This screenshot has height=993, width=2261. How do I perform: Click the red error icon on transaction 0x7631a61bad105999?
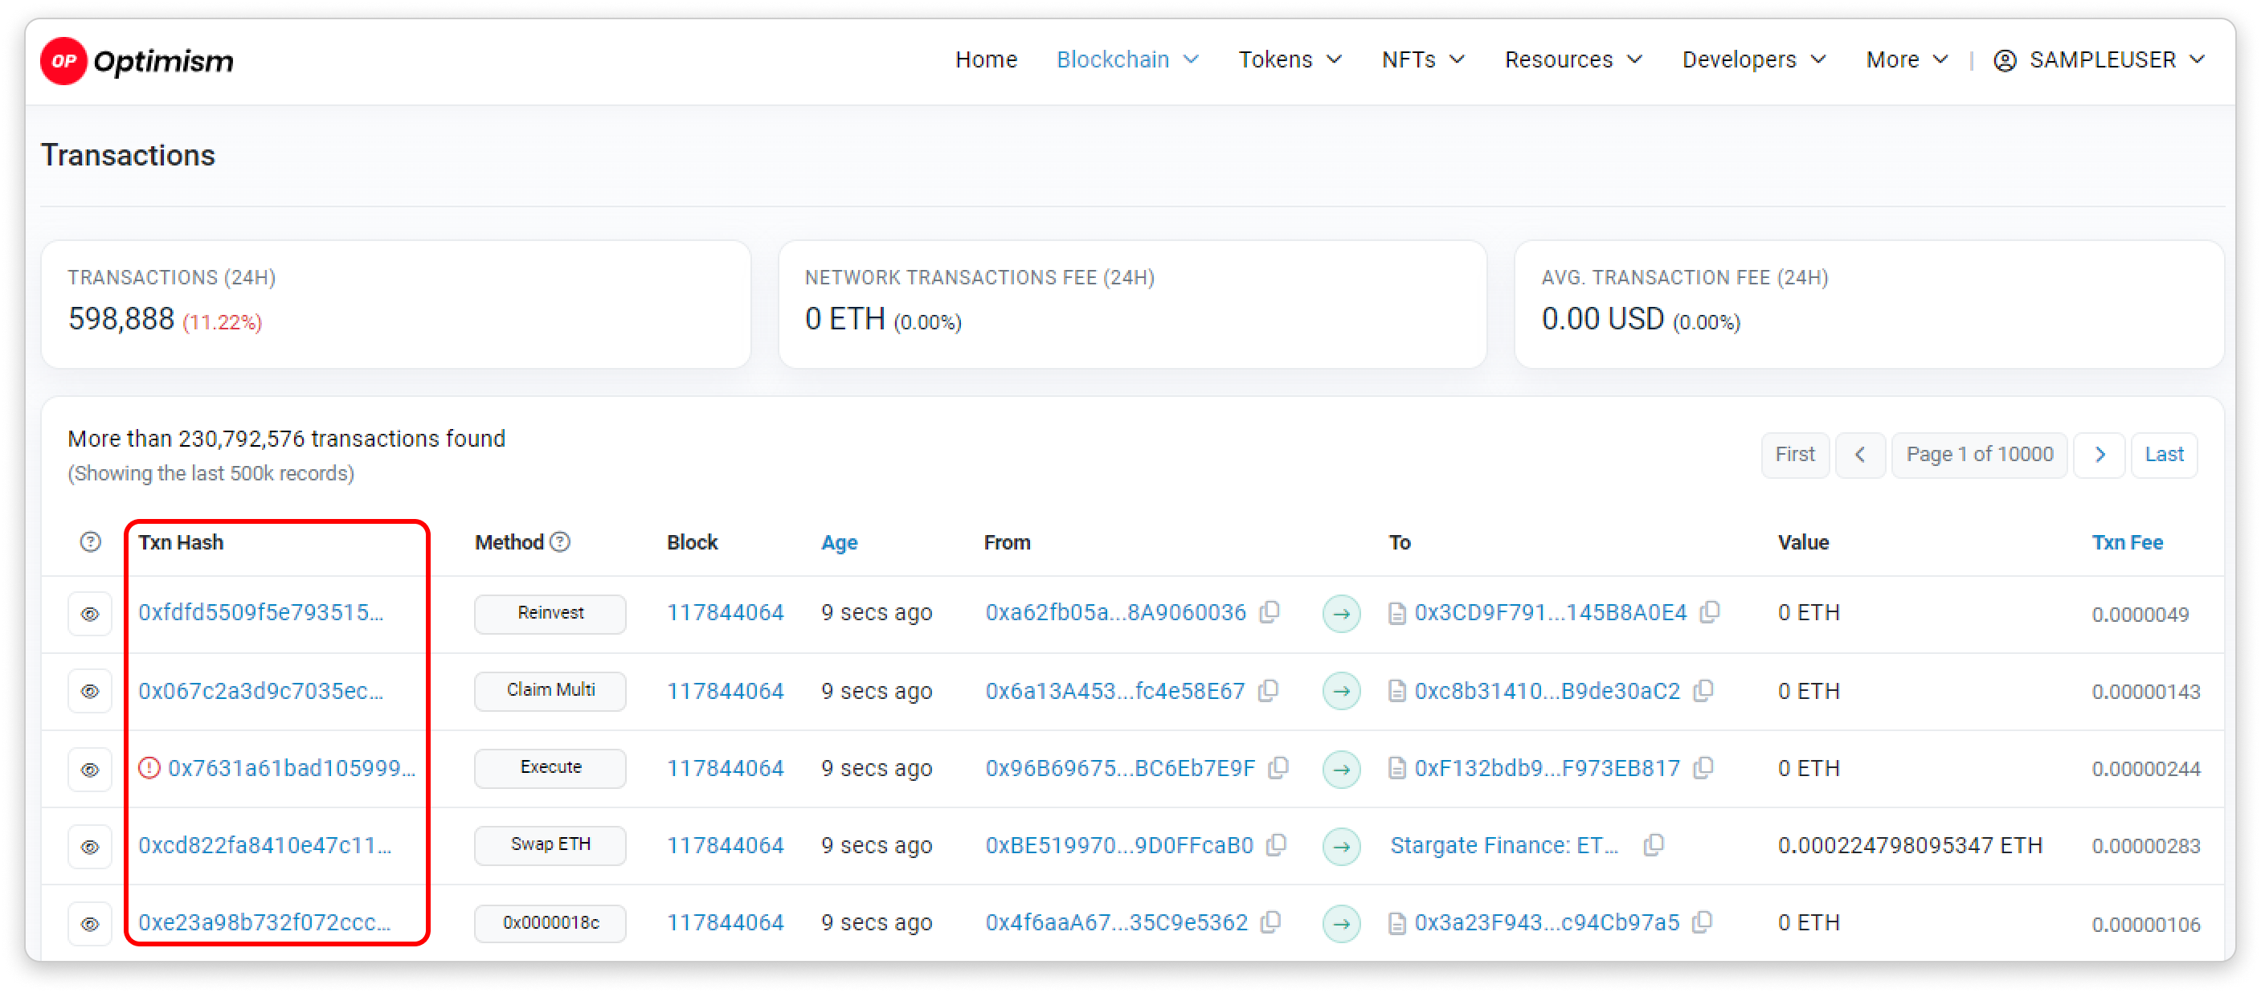click(x=149, y=768)
